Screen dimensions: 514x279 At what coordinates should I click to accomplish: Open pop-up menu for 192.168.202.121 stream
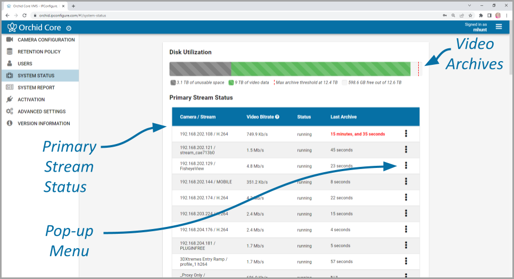[x=406, y=149]
